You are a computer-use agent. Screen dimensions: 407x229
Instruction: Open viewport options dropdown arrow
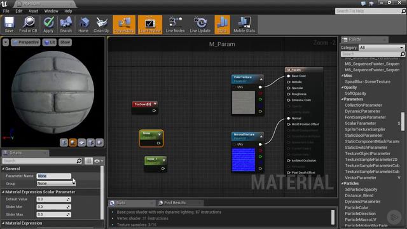pos(6,43)
